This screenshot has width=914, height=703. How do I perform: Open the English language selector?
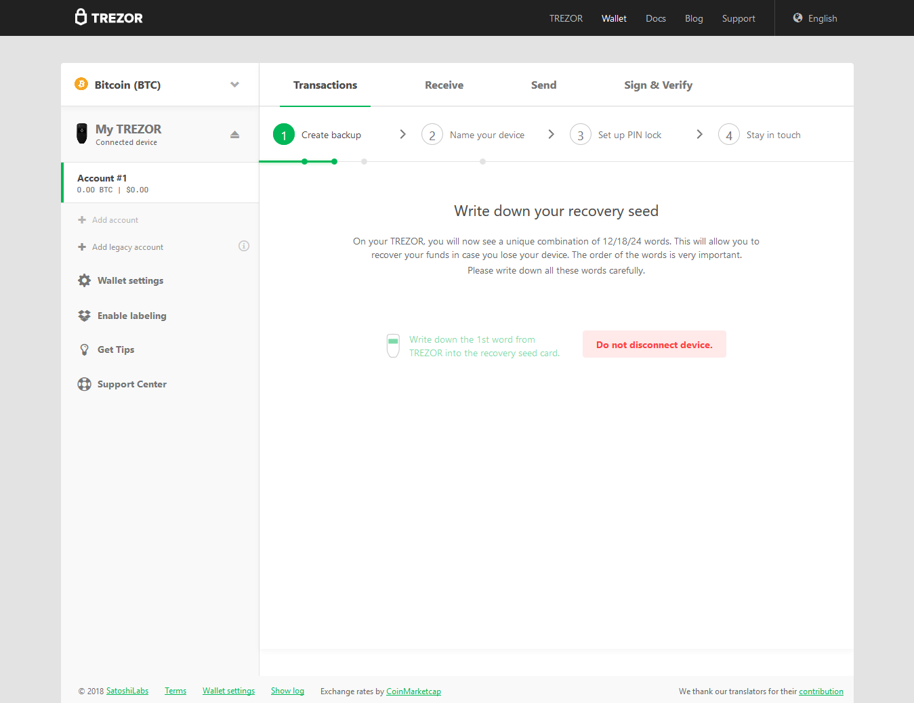[x=822, y=18]
